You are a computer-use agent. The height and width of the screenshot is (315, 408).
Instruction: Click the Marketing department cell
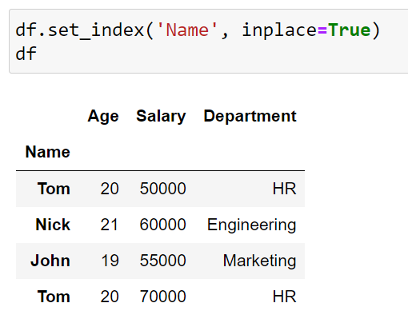[x=259, y=261]
